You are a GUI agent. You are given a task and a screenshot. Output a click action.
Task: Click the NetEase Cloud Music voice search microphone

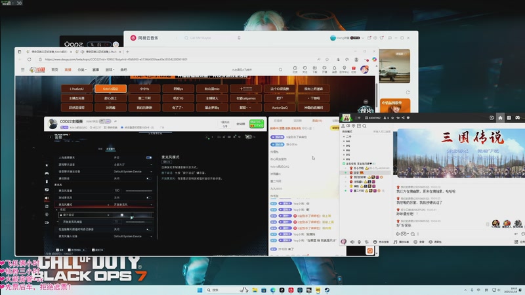pos(239,38)
